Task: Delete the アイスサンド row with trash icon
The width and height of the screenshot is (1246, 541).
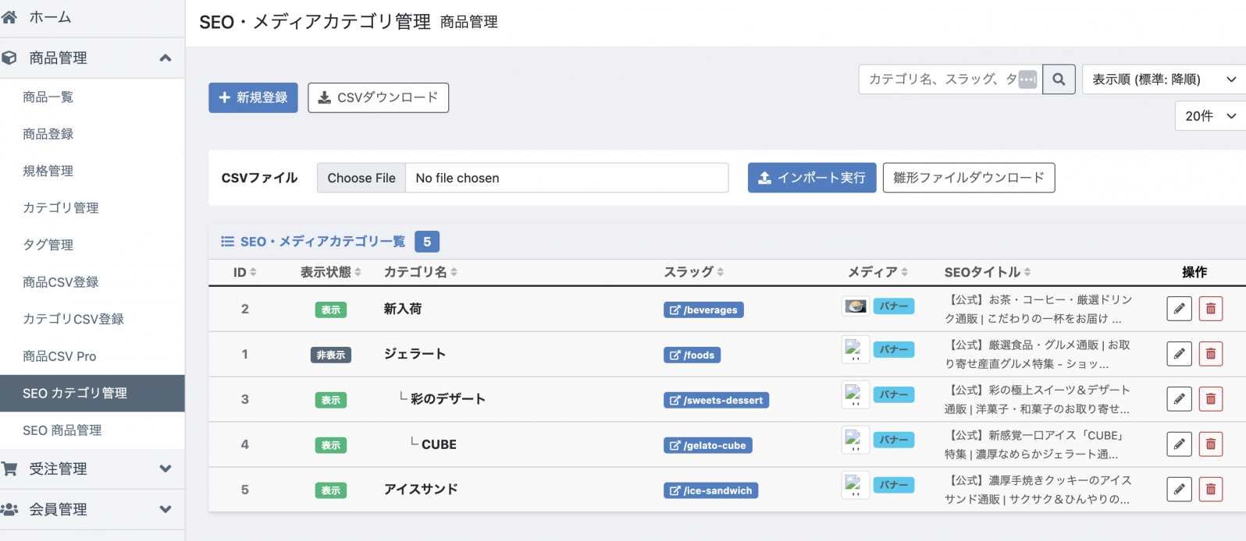Action: coord(1211,490)
